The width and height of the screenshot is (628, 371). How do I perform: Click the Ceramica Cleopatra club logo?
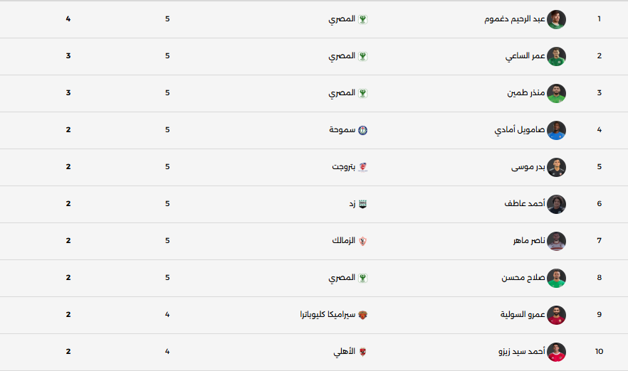[362, 315]
